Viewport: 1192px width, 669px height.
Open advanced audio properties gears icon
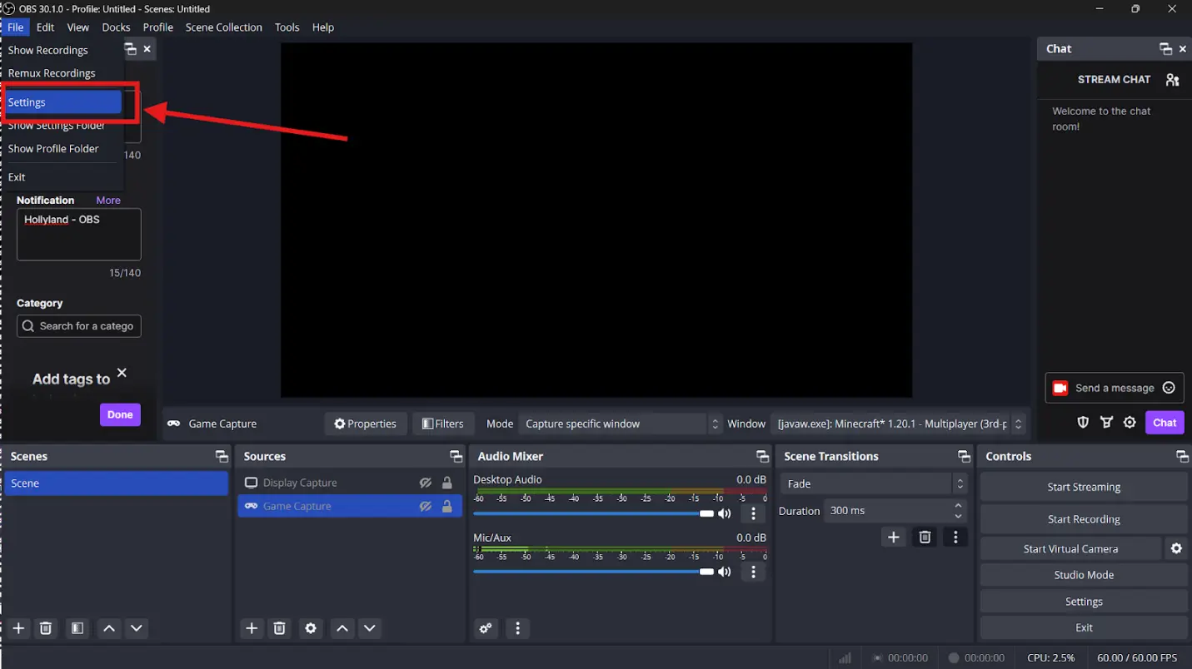(486, 628)
